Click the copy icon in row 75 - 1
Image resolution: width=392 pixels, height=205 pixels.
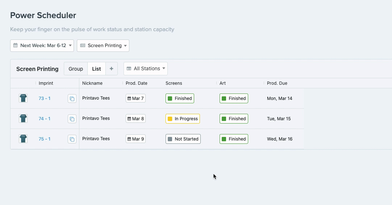click(72, 139)
